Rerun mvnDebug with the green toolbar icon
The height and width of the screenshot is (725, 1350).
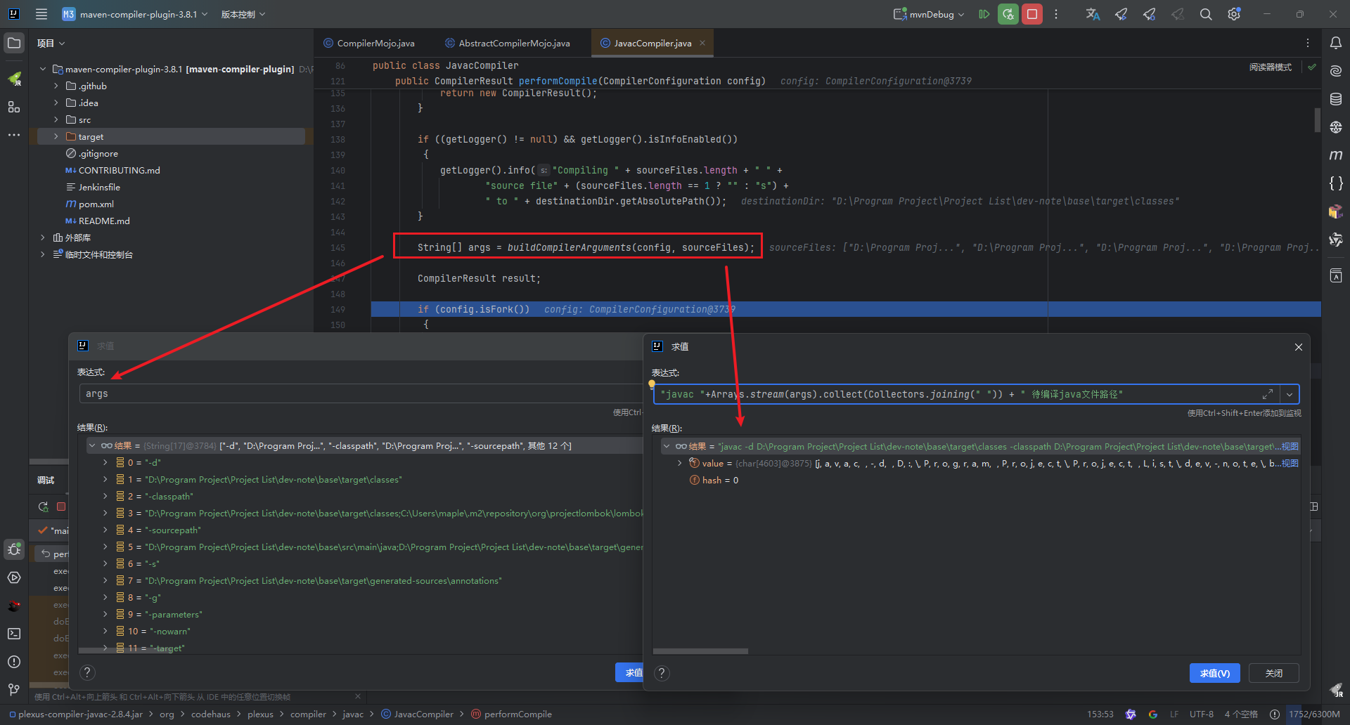pos(1008,13)
